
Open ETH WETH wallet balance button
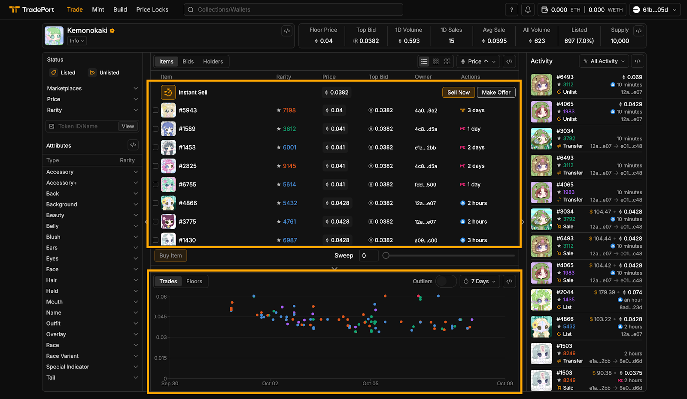pos(582,9)
